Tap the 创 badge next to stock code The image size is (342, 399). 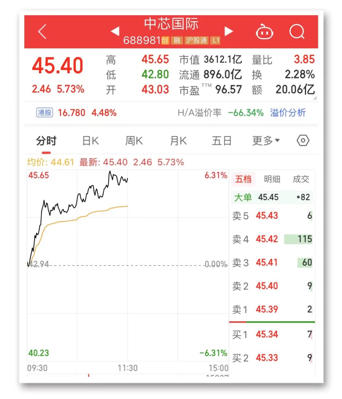pyautogui.click(x=165, y=40)
